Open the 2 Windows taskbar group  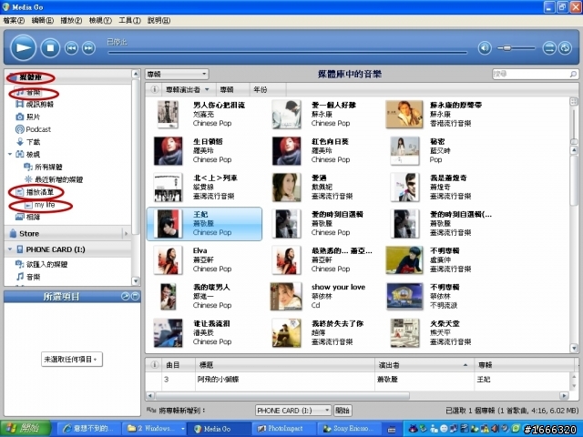pos(156,429)
